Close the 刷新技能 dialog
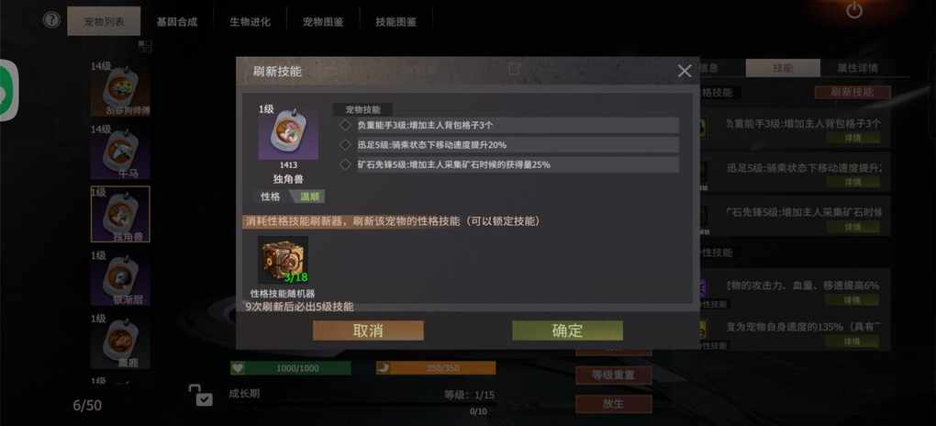Screen dimensions: 936x426 point(685,71)
